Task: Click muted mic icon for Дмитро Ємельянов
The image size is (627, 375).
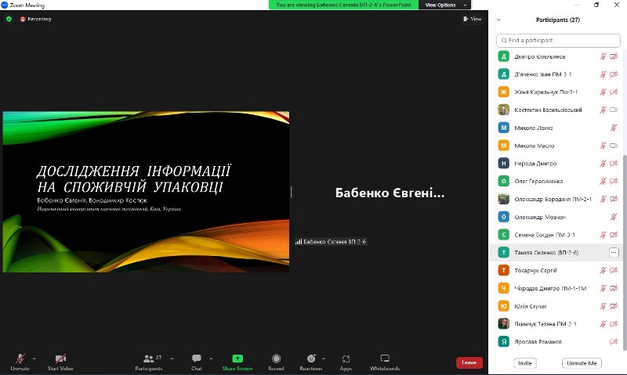Action: click(603, 56)
